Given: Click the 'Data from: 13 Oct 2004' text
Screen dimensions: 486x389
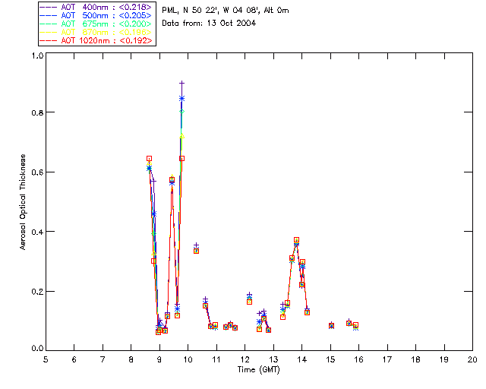Looking at the screenshot, I should tap(209, 24).
